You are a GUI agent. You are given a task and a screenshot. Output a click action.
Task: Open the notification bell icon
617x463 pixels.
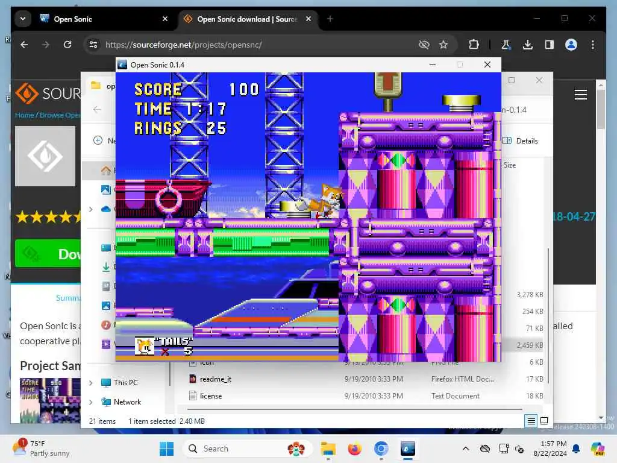(x=576, y=449)
